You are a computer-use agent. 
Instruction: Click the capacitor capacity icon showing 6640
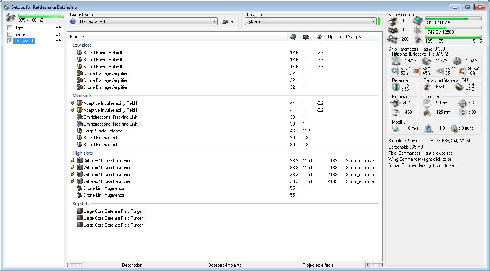pyautogui.click(x=428, y=87)
